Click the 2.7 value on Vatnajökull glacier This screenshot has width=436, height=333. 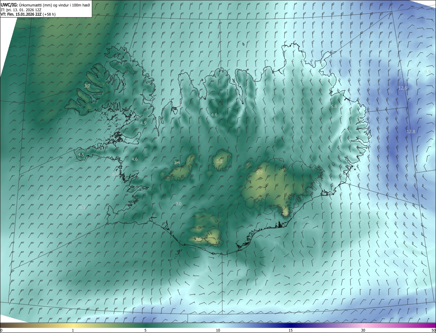pos(259,173)
